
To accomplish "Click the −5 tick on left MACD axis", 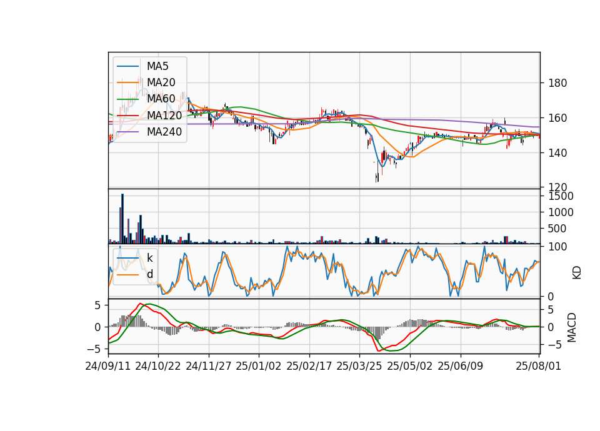I will [94, 349].
